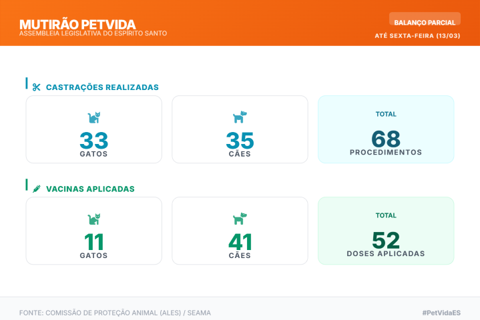Image resolution: width=480 pixels, height=320 pixels.
Task: Select the 52 Doses Aplicadas total card
Action: pyautogui.click(x=386, y=231)
